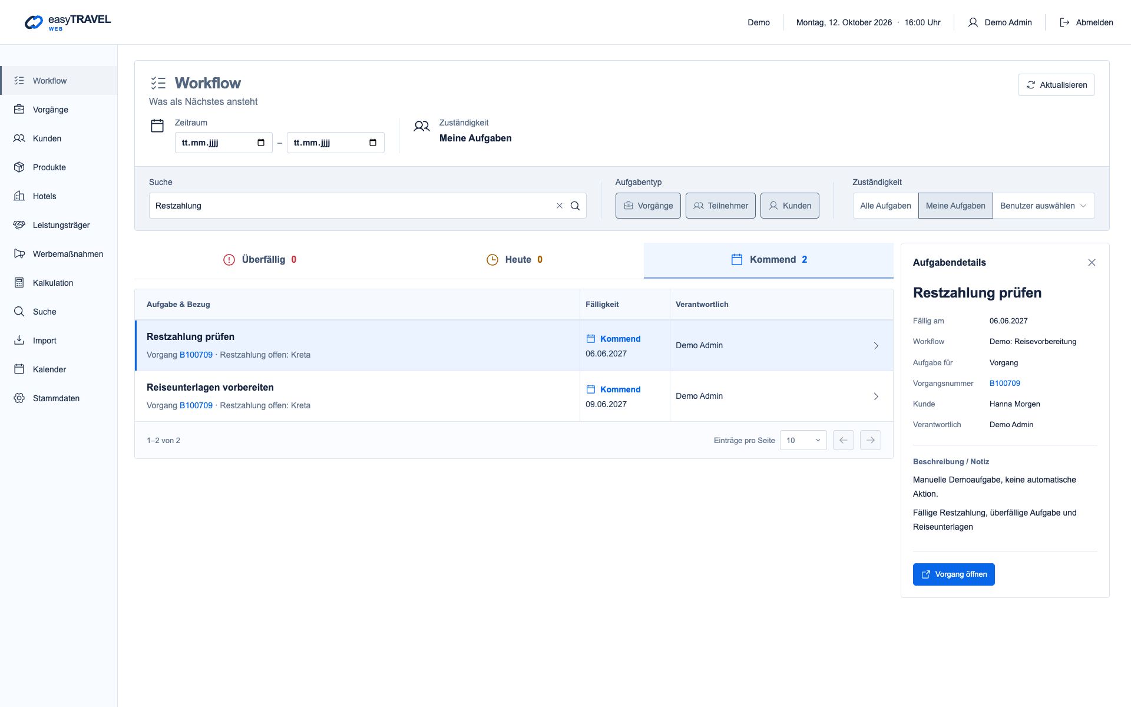The height and width of the screenshot is (707, 1131).
Task: Switch to the Überfällig tab
Action: 260,260
